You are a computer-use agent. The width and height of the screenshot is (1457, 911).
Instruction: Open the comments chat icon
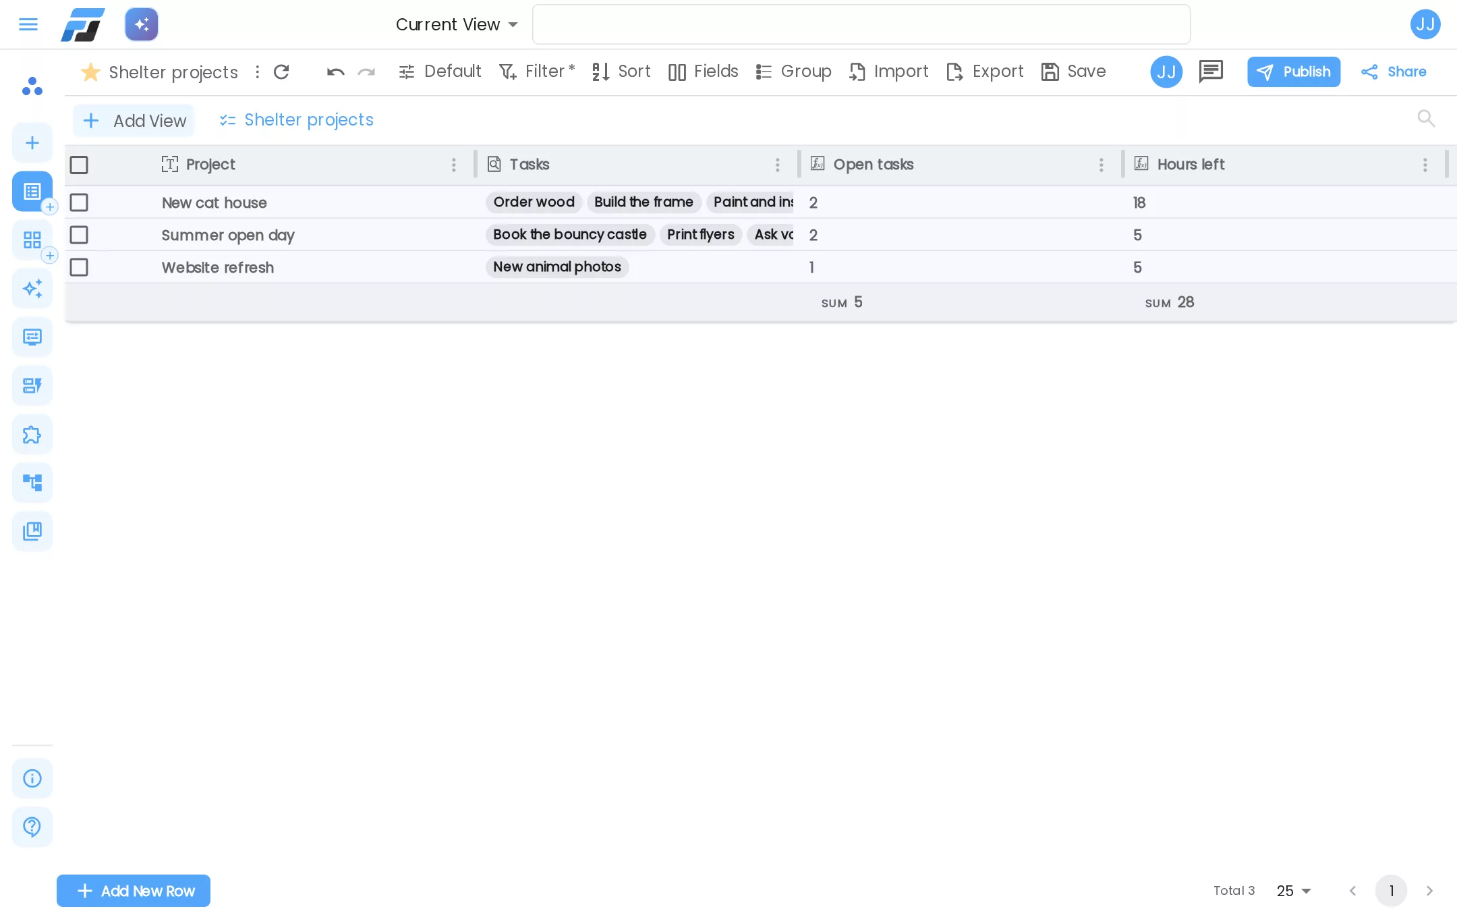(1211, 71)
